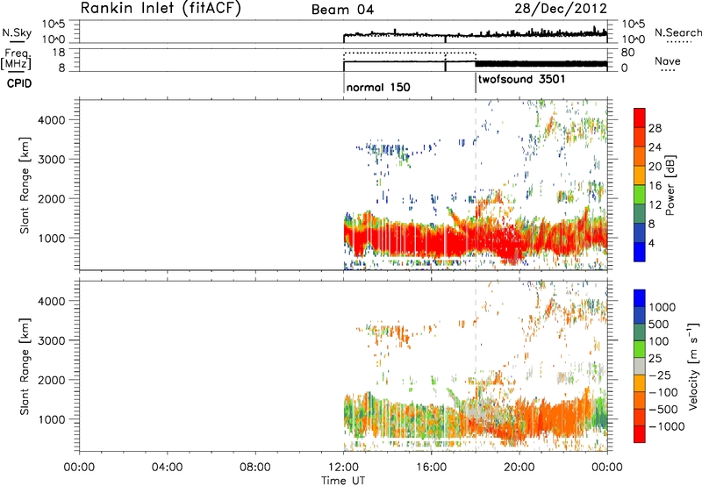Click the 'Power [dB]' colorbar label

point(670,185)
